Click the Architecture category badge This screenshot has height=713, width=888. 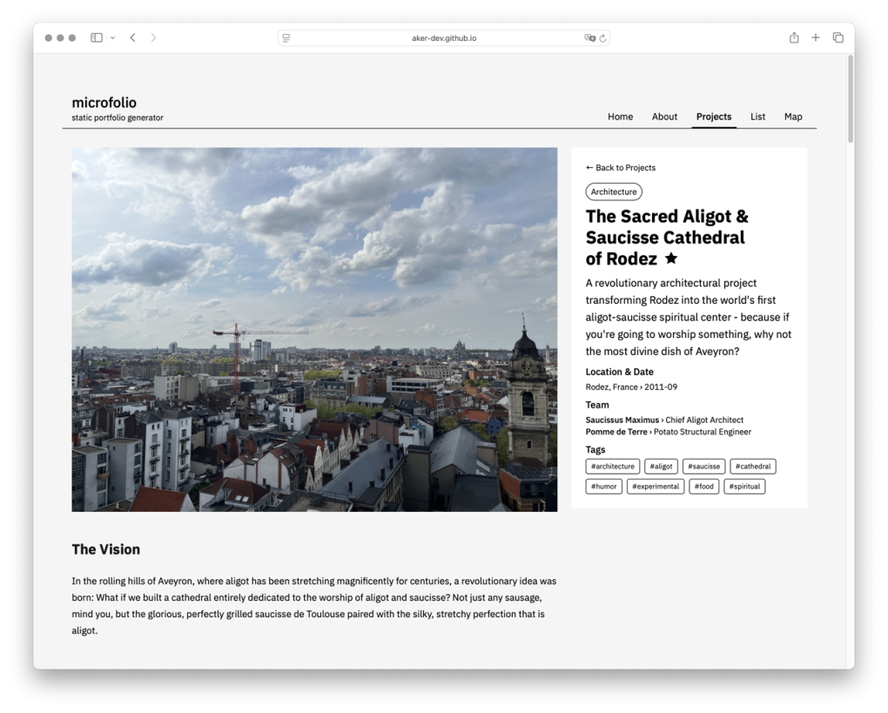(614, 192)
